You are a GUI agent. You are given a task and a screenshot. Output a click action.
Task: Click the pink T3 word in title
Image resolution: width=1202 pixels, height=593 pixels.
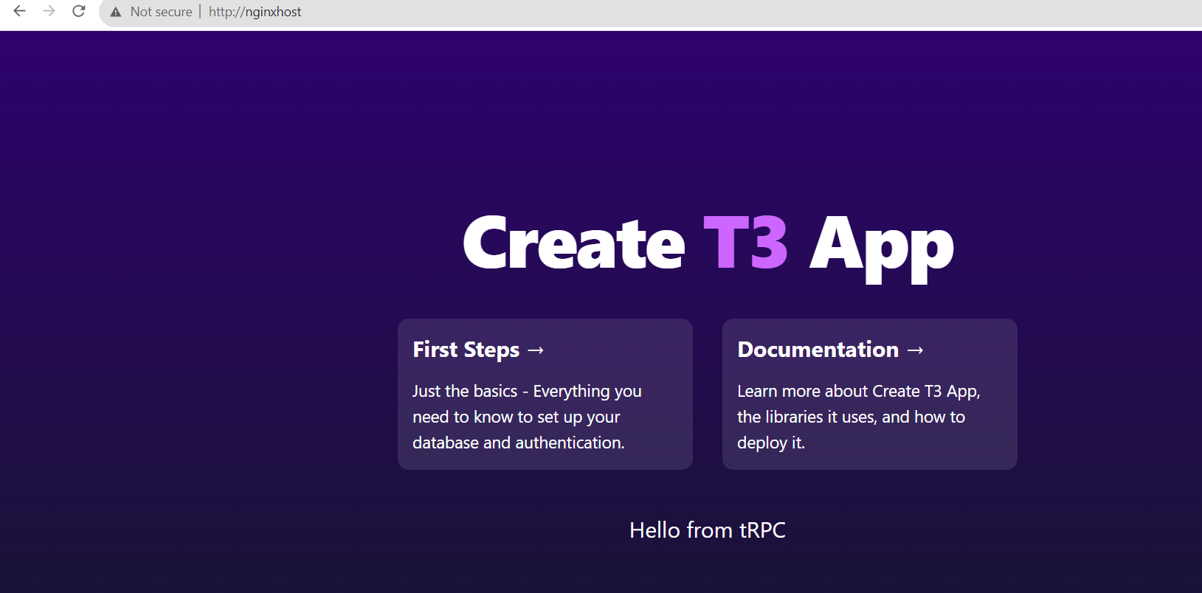click(x=746, y=243)
